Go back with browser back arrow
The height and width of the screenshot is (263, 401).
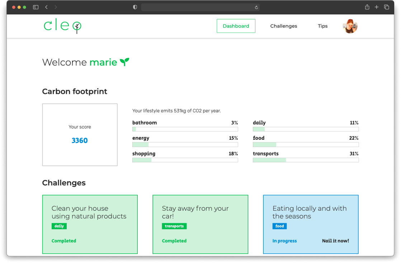pos(46,7)
